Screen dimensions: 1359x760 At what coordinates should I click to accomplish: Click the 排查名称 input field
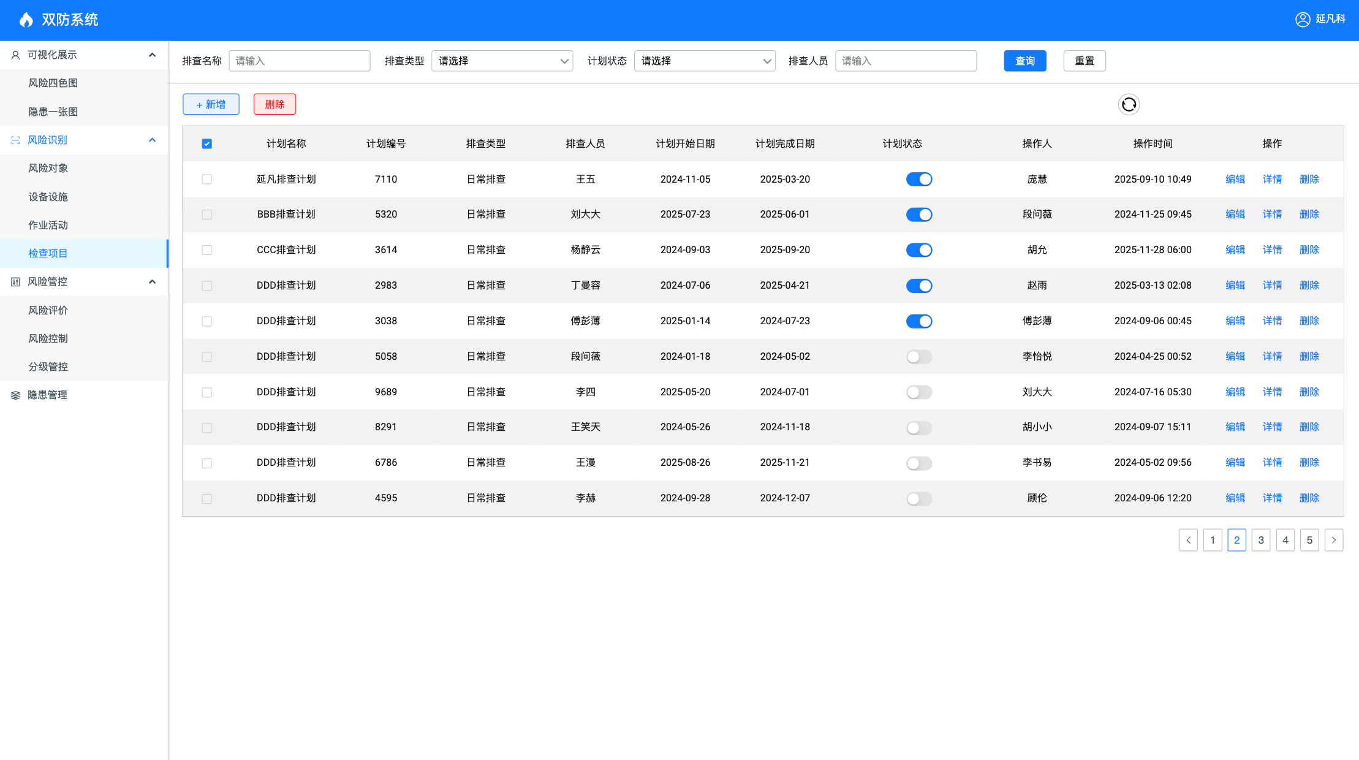click(299, 61)
